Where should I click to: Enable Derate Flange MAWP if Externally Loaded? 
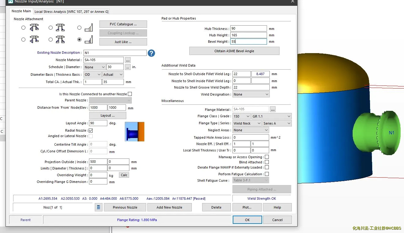(x=267, y=167)
